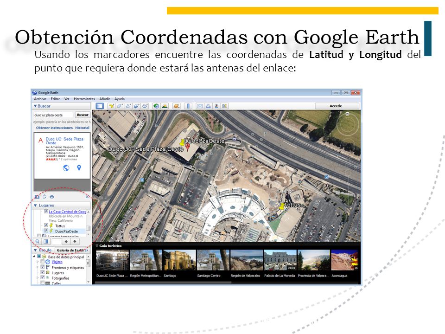Open the Archivo menu

pyautogui.click(x=40, y=99)
